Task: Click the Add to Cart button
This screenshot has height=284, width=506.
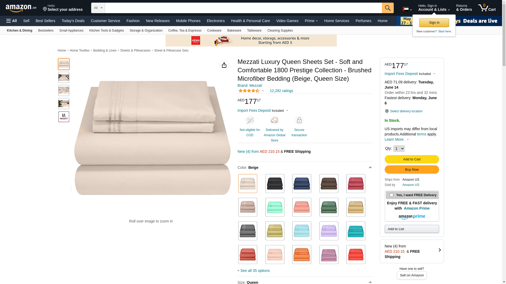Action: tap(412, 159)
